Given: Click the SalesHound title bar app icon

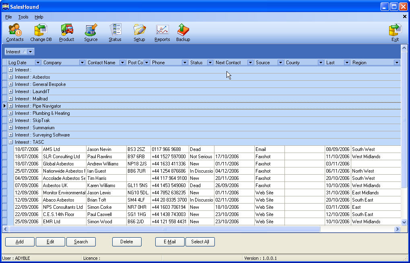Looking at the screenshot, I should click(5, 6).
